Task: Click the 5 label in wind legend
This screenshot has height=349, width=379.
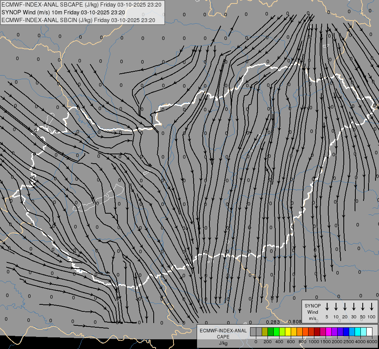Action: [327, 317]
